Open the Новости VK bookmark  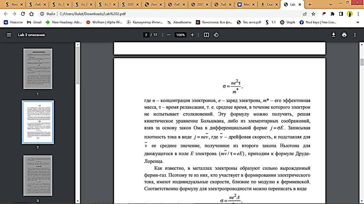pos(13,22)
